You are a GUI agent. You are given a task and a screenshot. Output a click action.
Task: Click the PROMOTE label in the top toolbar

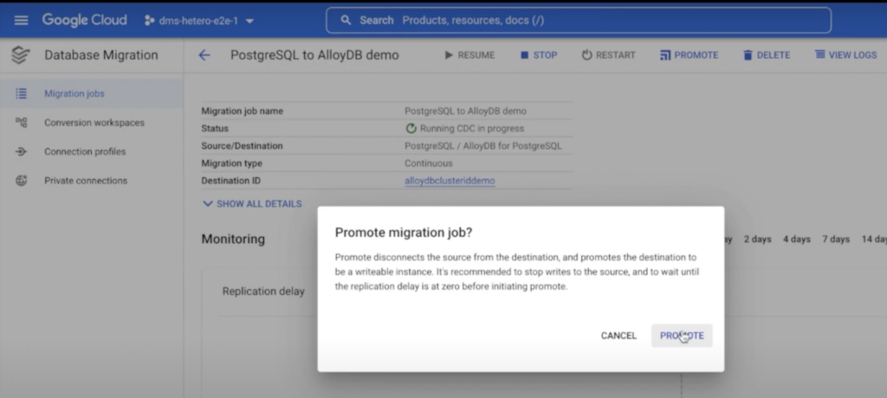[696, 55]
